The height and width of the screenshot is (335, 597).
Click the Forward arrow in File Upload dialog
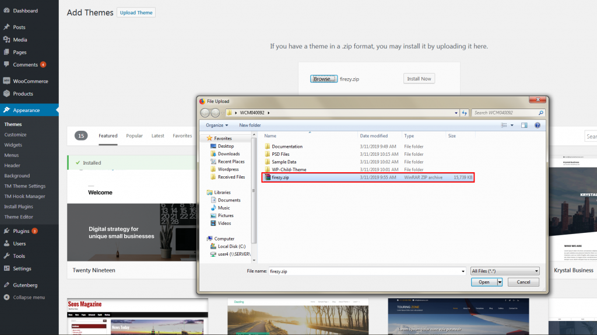coord(215,113)
